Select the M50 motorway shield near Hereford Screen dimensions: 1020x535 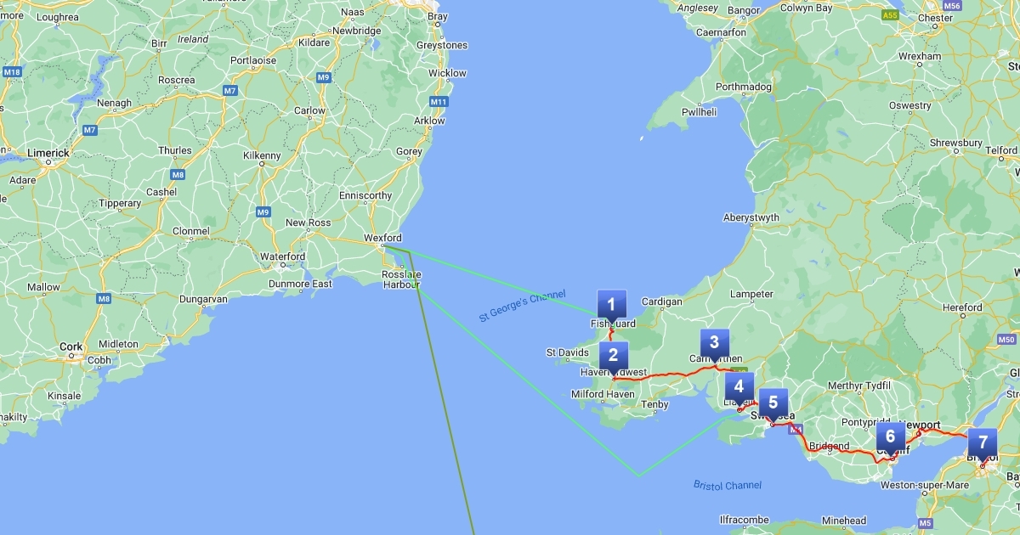1007,339
